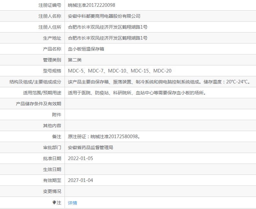Image resolution: width=256 pixels, height=209 pixels.
Task: Click the 注册人住所 label
Action: click(50, 27)
